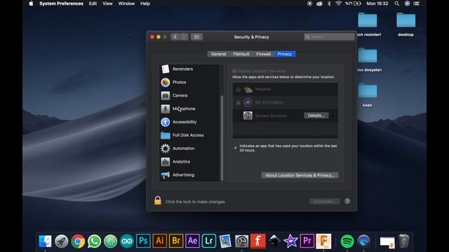Open the Trash in the Dock
The width and height of the screenshot is (449, 252).
(404, 241)
